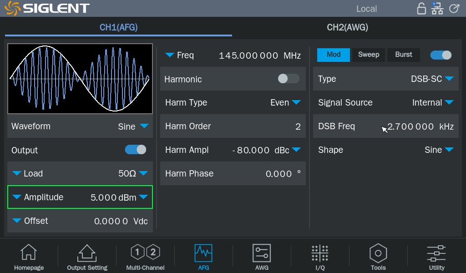Select the Sweep mode button
Image resolution: width=466 pixels, height=273 pixels.
click(x=369, y=55)
